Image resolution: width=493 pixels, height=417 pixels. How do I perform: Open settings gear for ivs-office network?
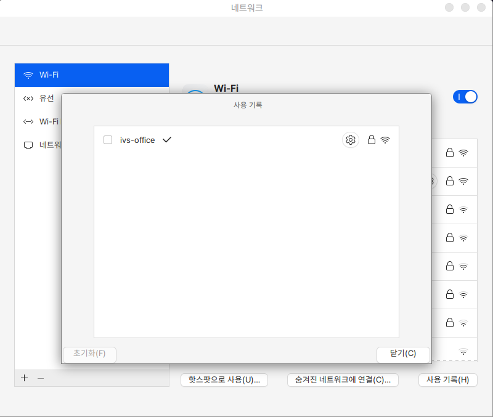(351, 140)
